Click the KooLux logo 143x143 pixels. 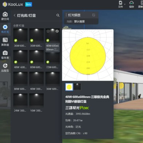click(13, 4)
